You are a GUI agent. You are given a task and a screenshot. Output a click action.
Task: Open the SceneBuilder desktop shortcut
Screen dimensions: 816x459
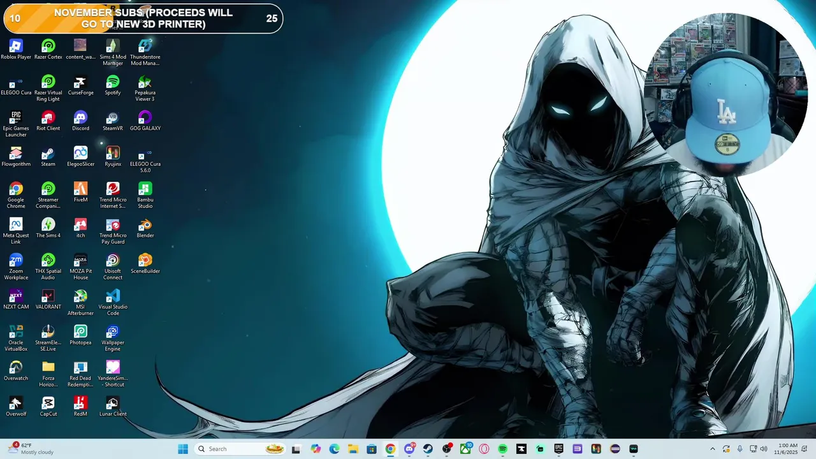coord(145,264)
